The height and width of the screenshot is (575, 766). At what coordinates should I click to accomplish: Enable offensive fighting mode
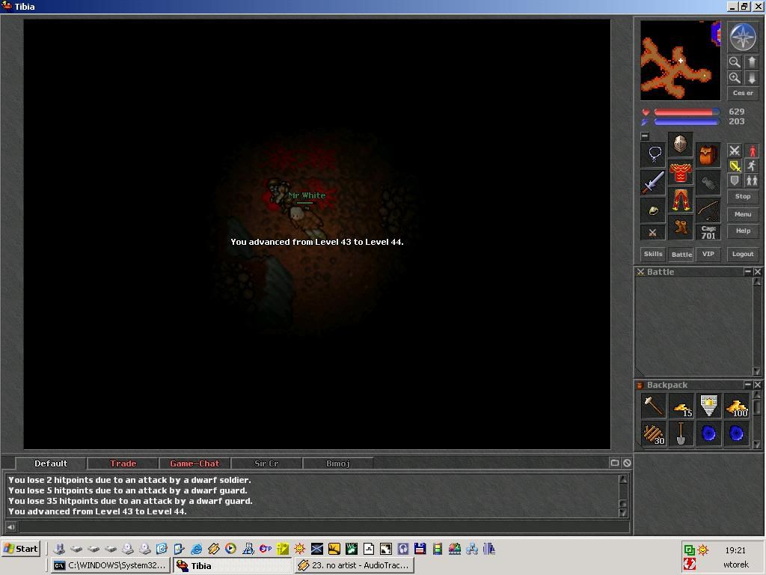click(735, 150)
